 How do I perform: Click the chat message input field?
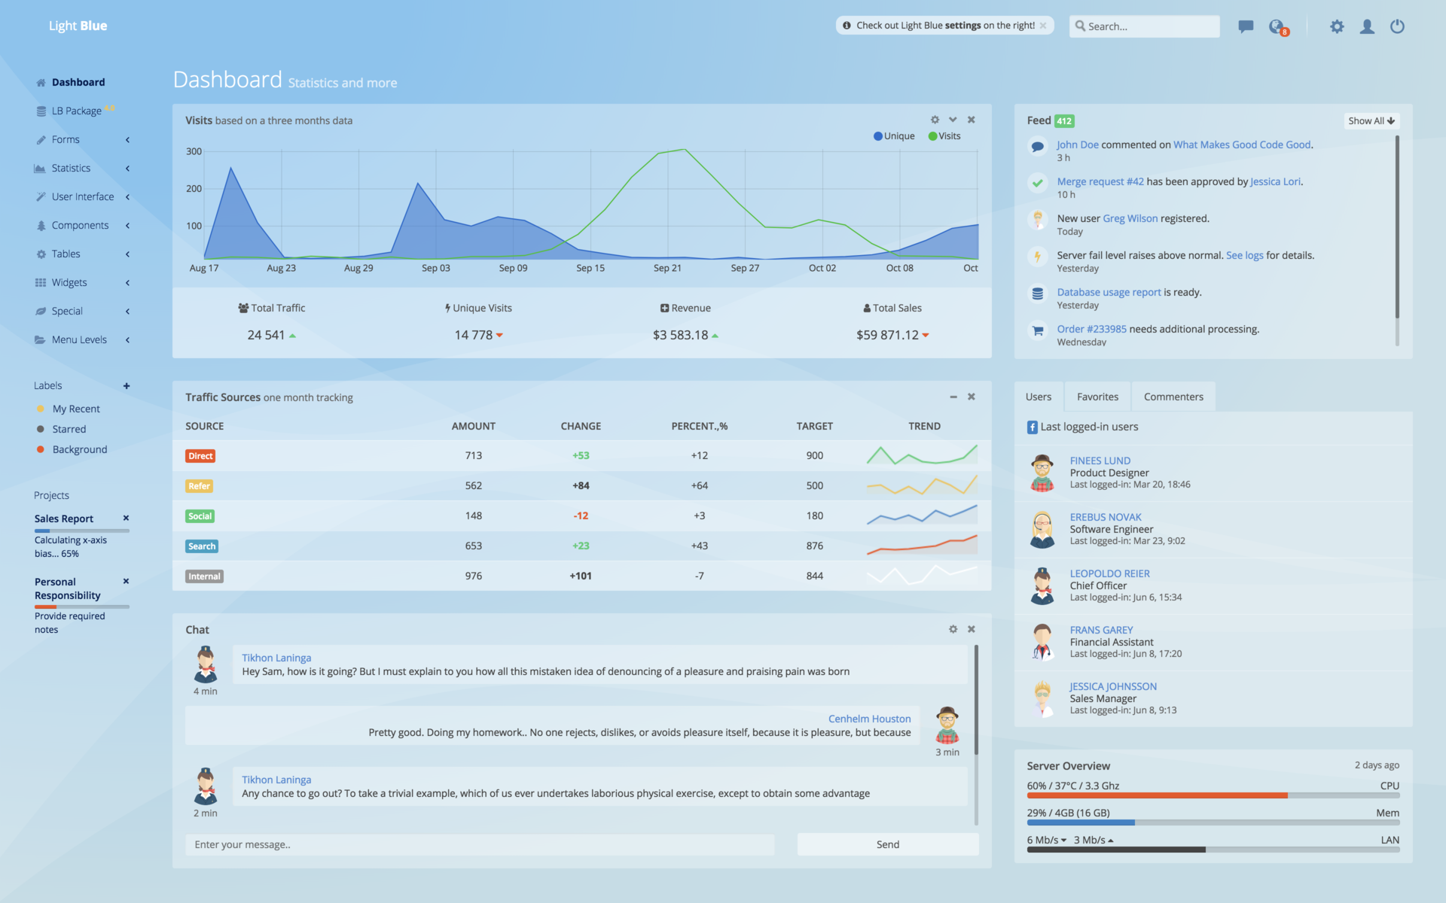[480, 844]
